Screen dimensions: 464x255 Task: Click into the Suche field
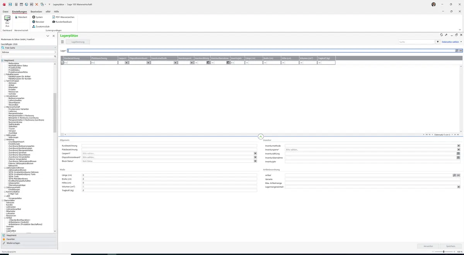tap(417, 42)
